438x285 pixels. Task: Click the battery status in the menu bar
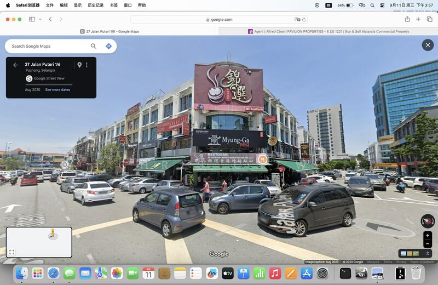(x=345, y=5)
